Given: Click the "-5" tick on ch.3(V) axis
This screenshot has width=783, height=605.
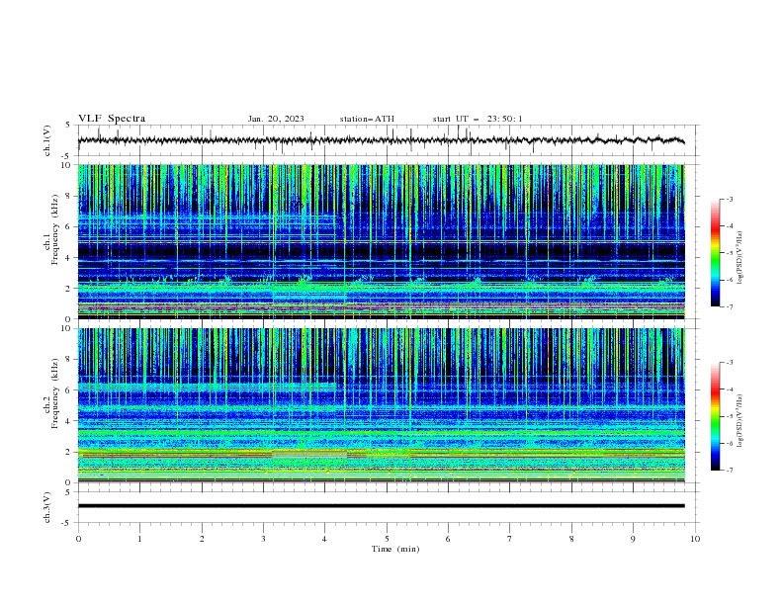Looking at the screenshot, I should (67, 523).
